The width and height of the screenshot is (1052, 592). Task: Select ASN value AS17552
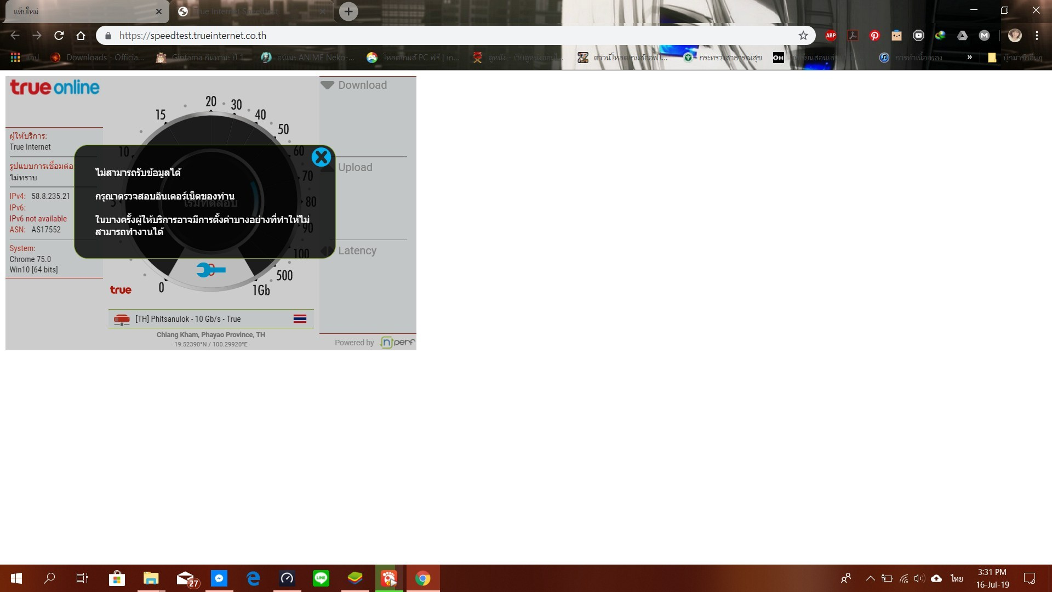pos(46,230)
